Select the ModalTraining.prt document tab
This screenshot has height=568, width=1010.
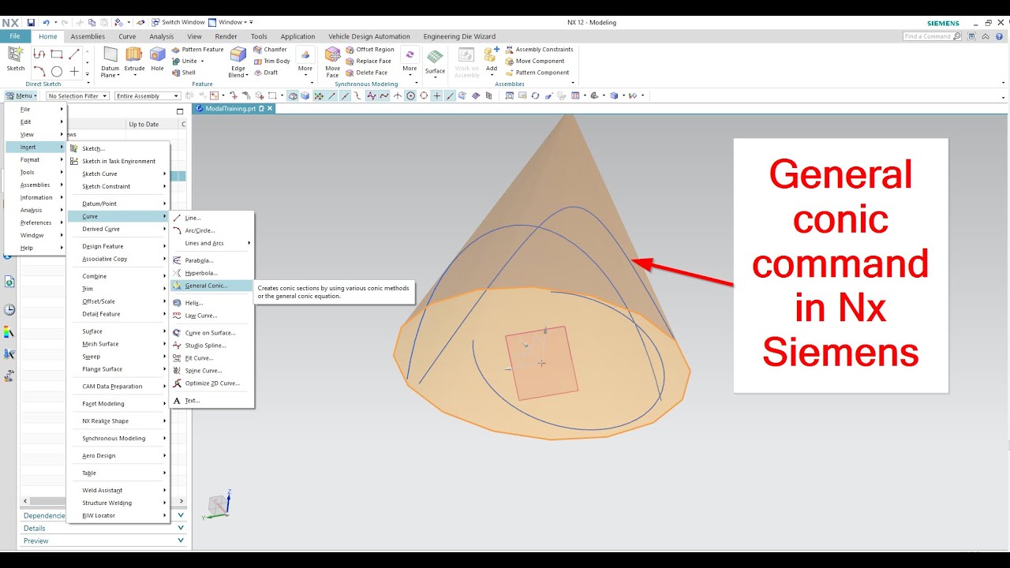pos(230,109)
